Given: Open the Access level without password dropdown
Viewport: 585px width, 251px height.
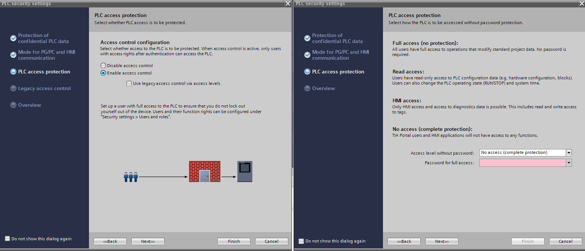Looking at the screenshot, I should click(x=569, y=153).
